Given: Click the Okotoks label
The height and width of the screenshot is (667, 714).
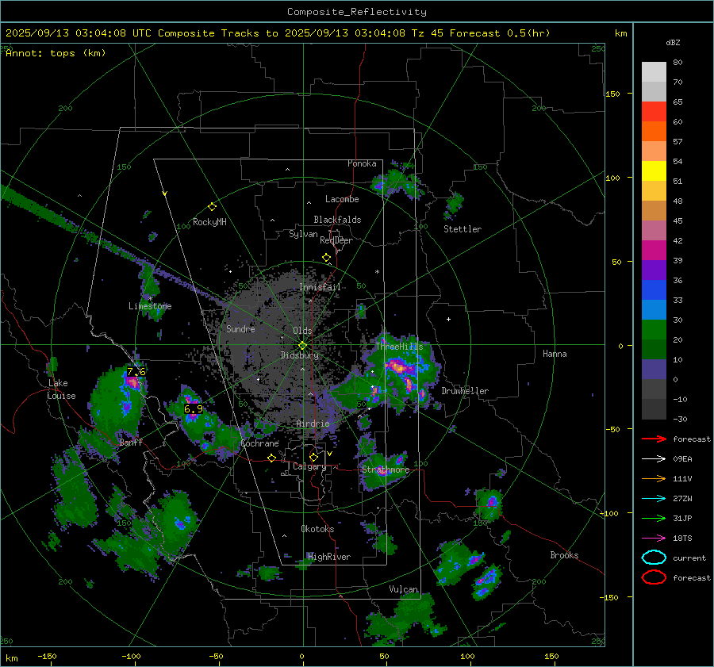Looking at the screenshot, I should tap(317, 529).
